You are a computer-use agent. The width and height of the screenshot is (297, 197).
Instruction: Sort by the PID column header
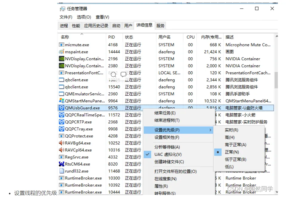pyautogui.click(x=114, y=37)
